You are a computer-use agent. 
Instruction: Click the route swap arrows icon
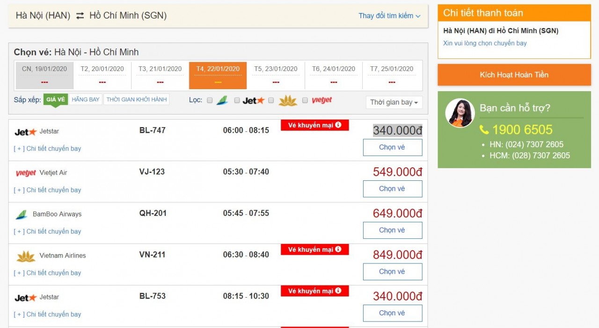point(80,16)
